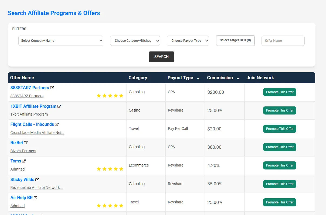Image resolution: width=326 pixels, height=215 pixels.
Task: Open external link icon beside BizBet
Action: (26, 143)
